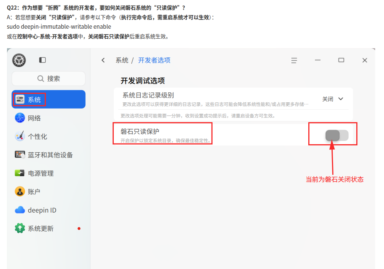
Task: Open 个性化 settings in sidebar
Action: click(x=48, y=136)
